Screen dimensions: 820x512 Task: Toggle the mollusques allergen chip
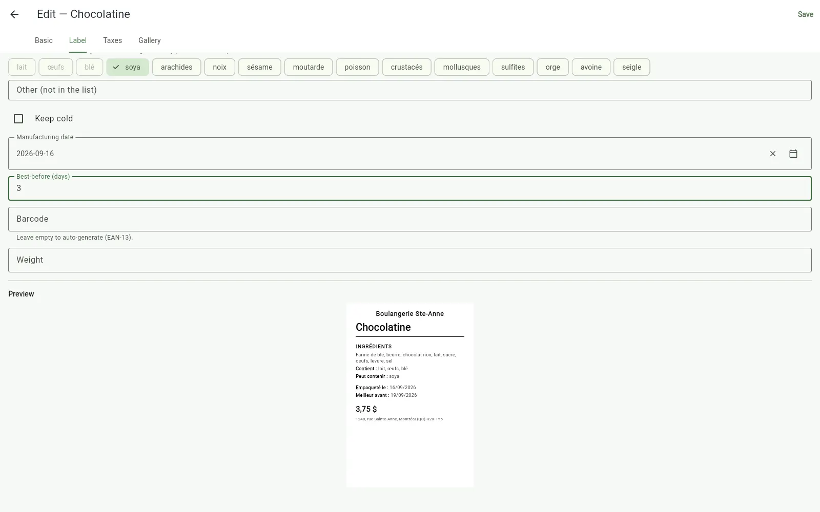[x=462, y=67]
